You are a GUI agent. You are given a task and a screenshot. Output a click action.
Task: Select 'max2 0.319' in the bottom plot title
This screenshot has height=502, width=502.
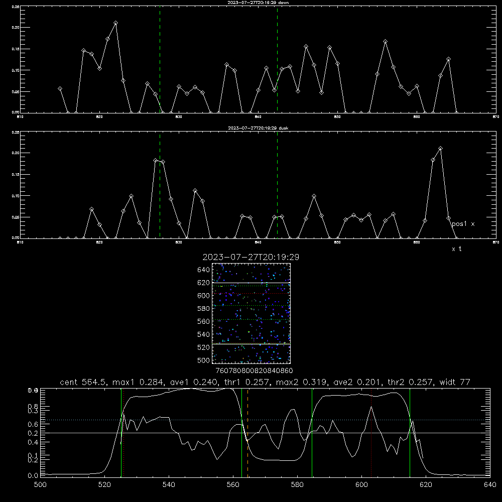[302, 382]
